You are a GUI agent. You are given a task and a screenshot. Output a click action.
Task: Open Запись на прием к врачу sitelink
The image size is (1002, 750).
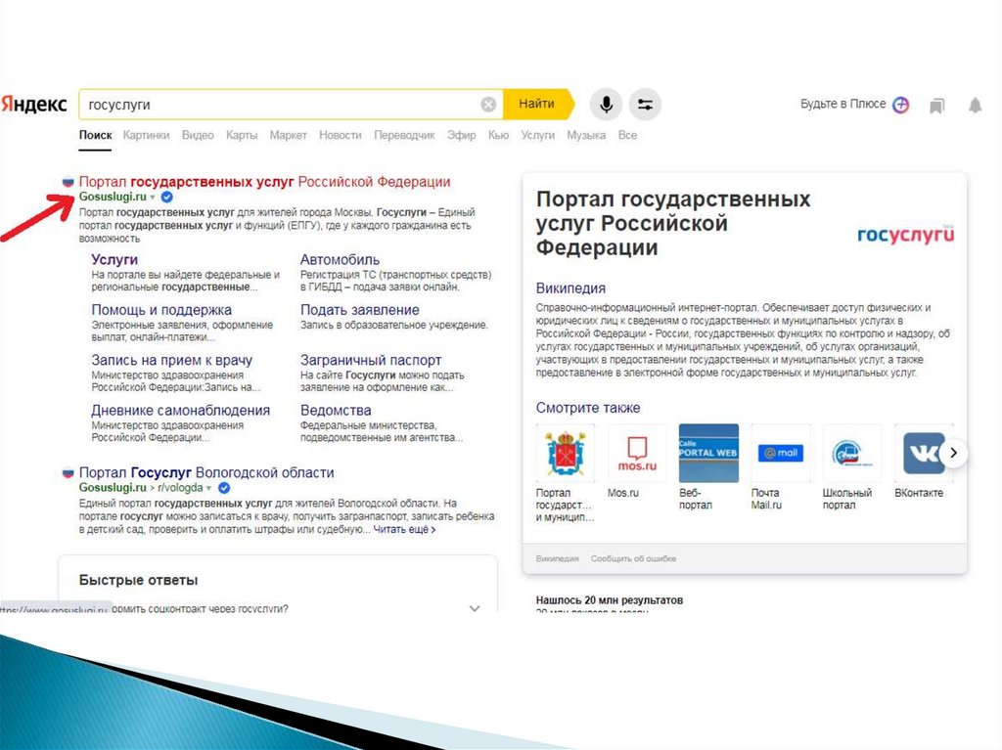coord(171,360)
